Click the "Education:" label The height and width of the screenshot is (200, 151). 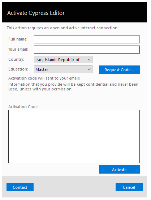tap(18, 69)
